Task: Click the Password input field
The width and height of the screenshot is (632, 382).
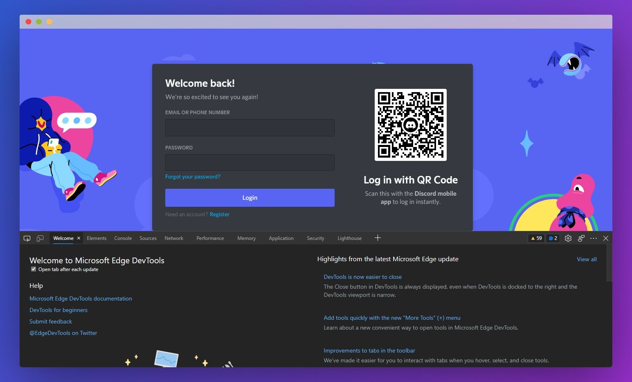Action: 250,163
